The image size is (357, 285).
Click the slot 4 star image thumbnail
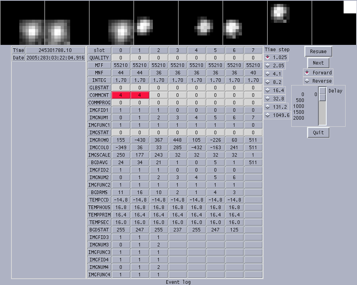point(201,23)
